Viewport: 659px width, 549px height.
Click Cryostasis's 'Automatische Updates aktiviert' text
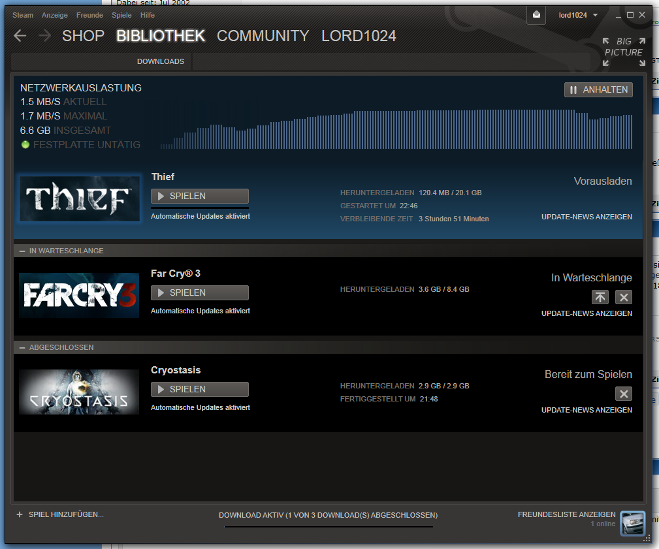(x=201, y=407)
